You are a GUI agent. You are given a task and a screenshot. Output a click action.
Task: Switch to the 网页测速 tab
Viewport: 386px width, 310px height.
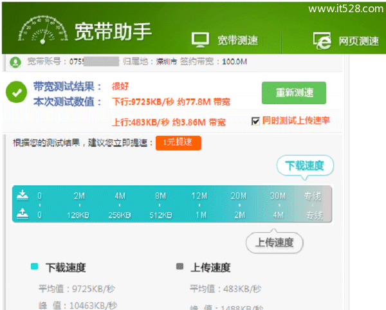click(359, 41)
